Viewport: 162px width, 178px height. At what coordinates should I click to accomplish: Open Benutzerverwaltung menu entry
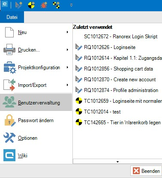point(36,103)
